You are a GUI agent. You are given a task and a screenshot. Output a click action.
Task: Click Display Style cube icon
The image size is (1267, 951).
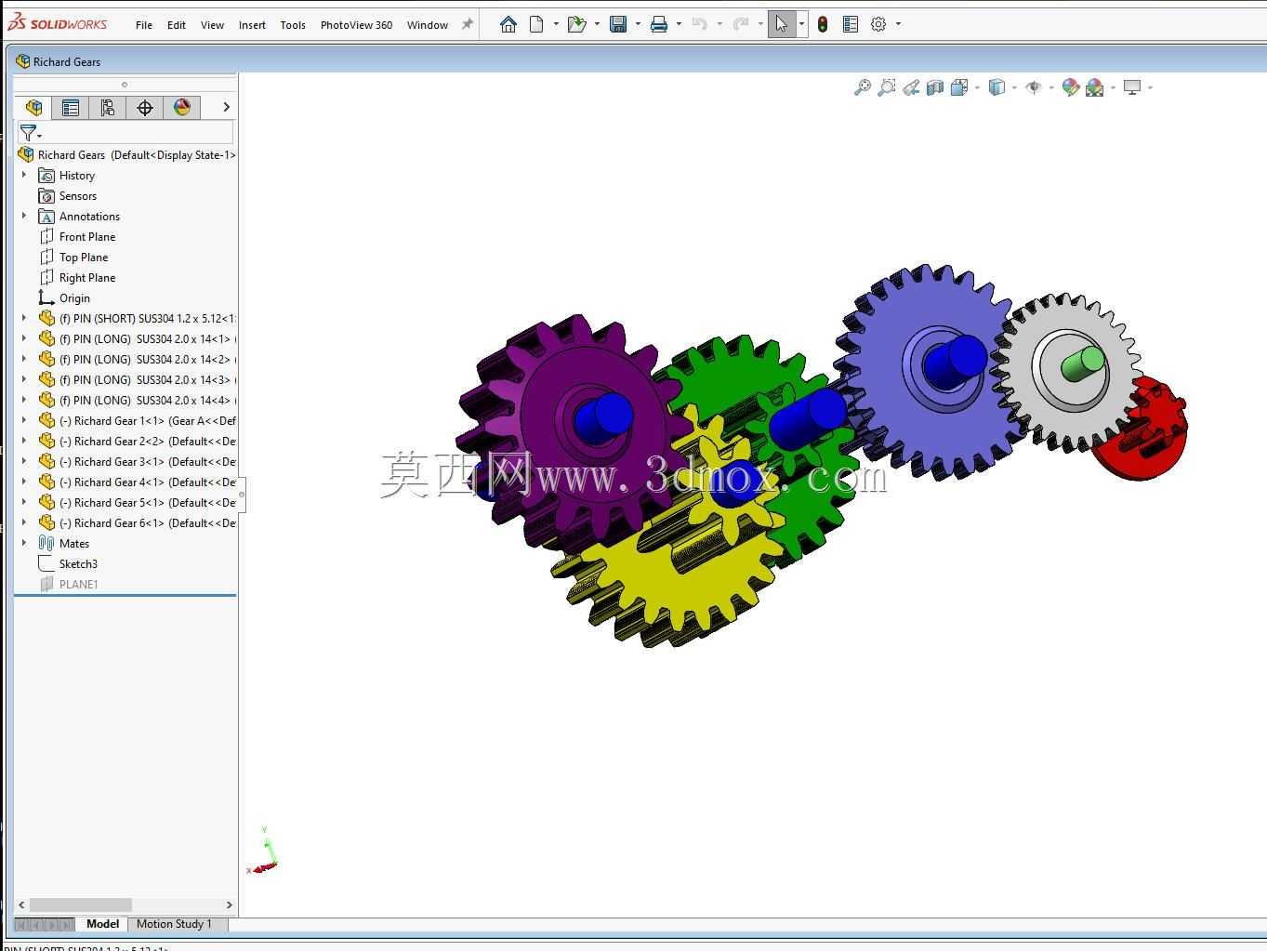996,87
